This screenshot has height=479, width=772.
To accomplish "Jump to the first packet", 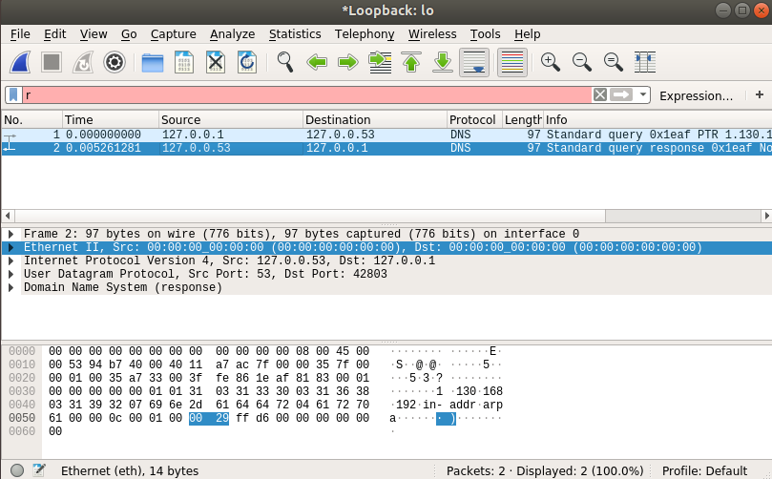I will click(411, 63).
